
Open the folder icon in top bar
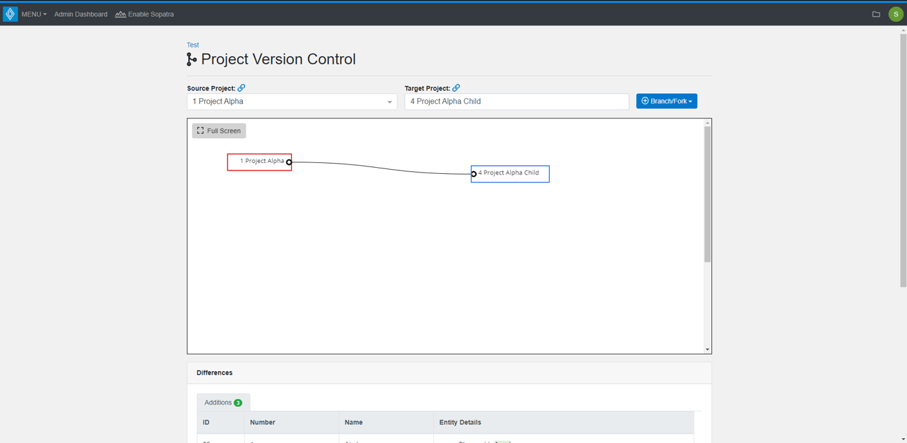pyautogui.click(x=876, y=14)
